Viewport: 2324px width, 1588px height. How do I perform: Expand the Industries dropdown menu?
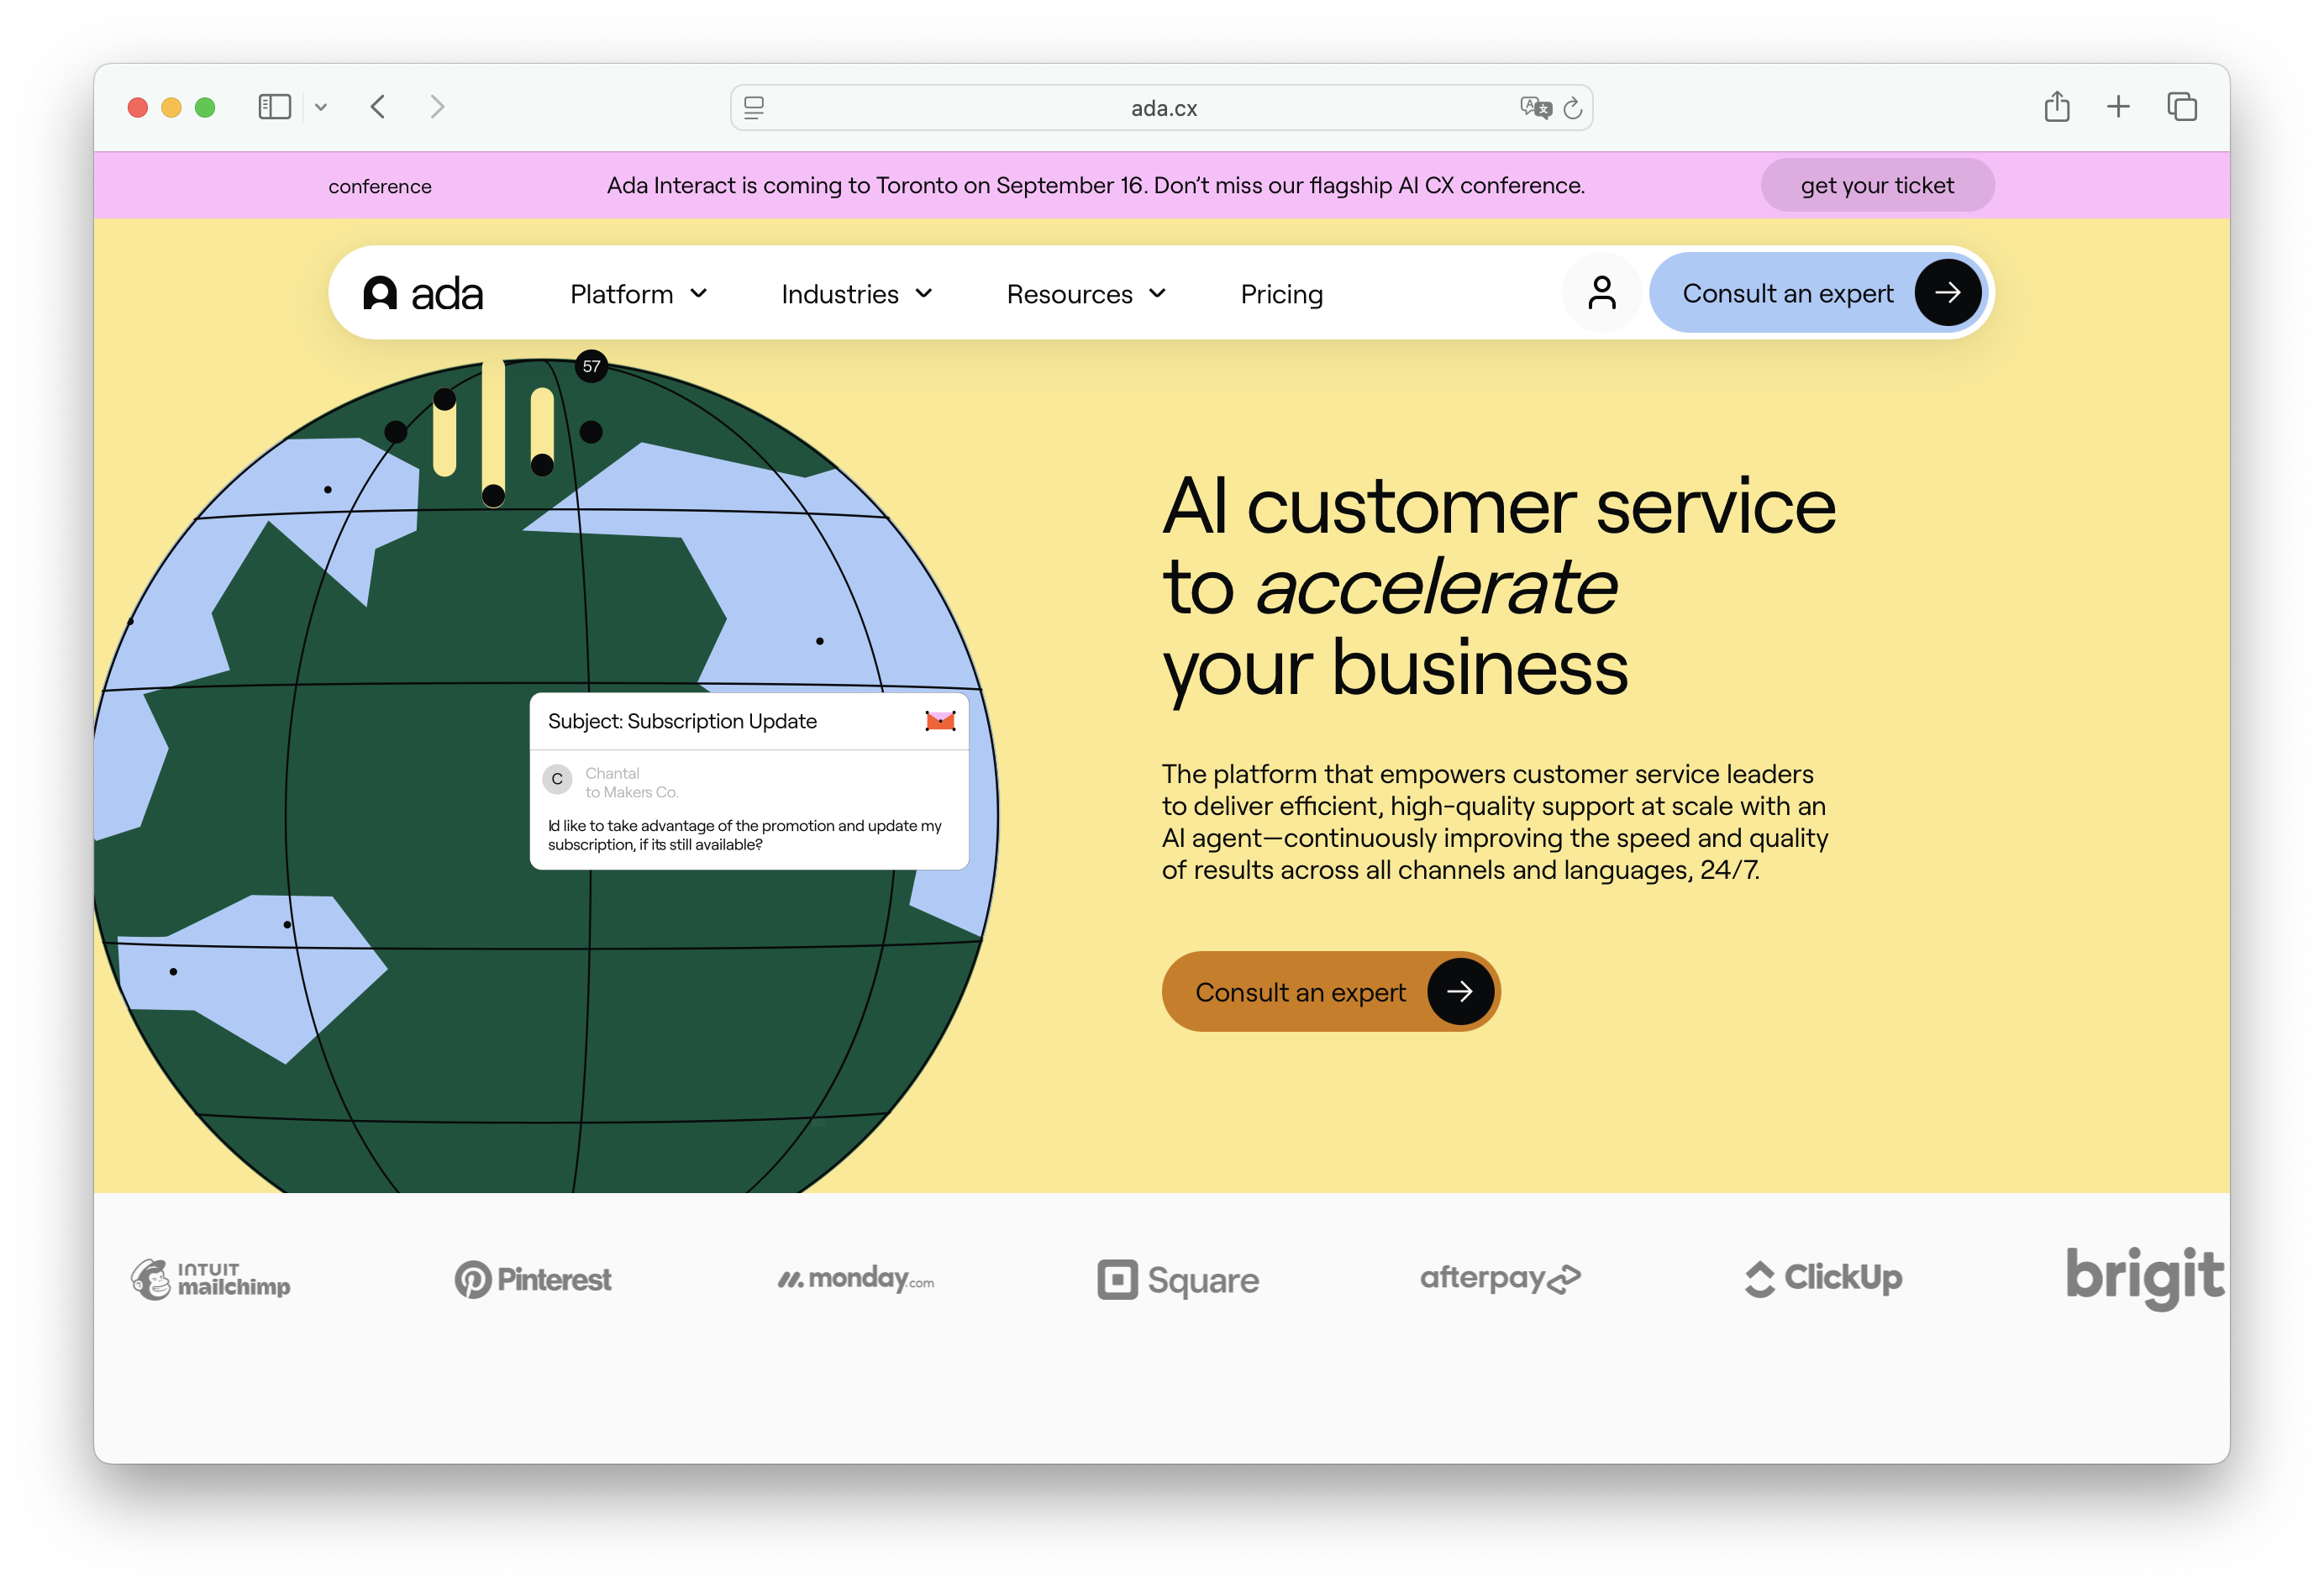click(856, 294)
